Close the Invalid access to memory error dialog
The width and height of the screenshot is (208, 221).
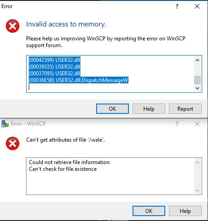197,6
